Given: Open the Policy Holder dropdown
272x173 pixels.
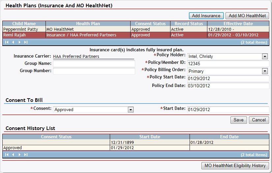Looking at the screenshot, I should 264,56.
